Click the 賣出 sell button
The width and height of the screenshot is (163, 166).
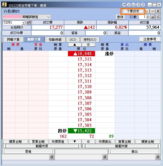coord(134,152)
